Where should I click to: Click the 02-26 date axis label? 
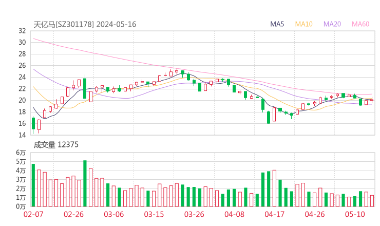pos(73,214)
